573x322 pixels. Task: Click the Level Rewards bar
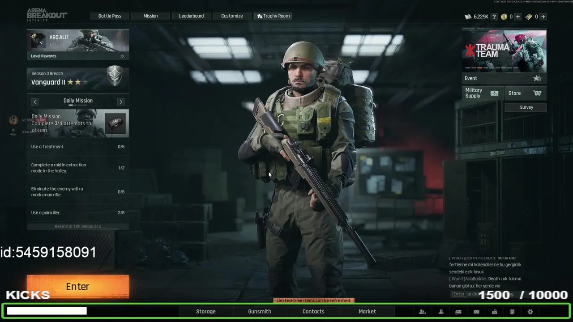(x=78, y=56)
